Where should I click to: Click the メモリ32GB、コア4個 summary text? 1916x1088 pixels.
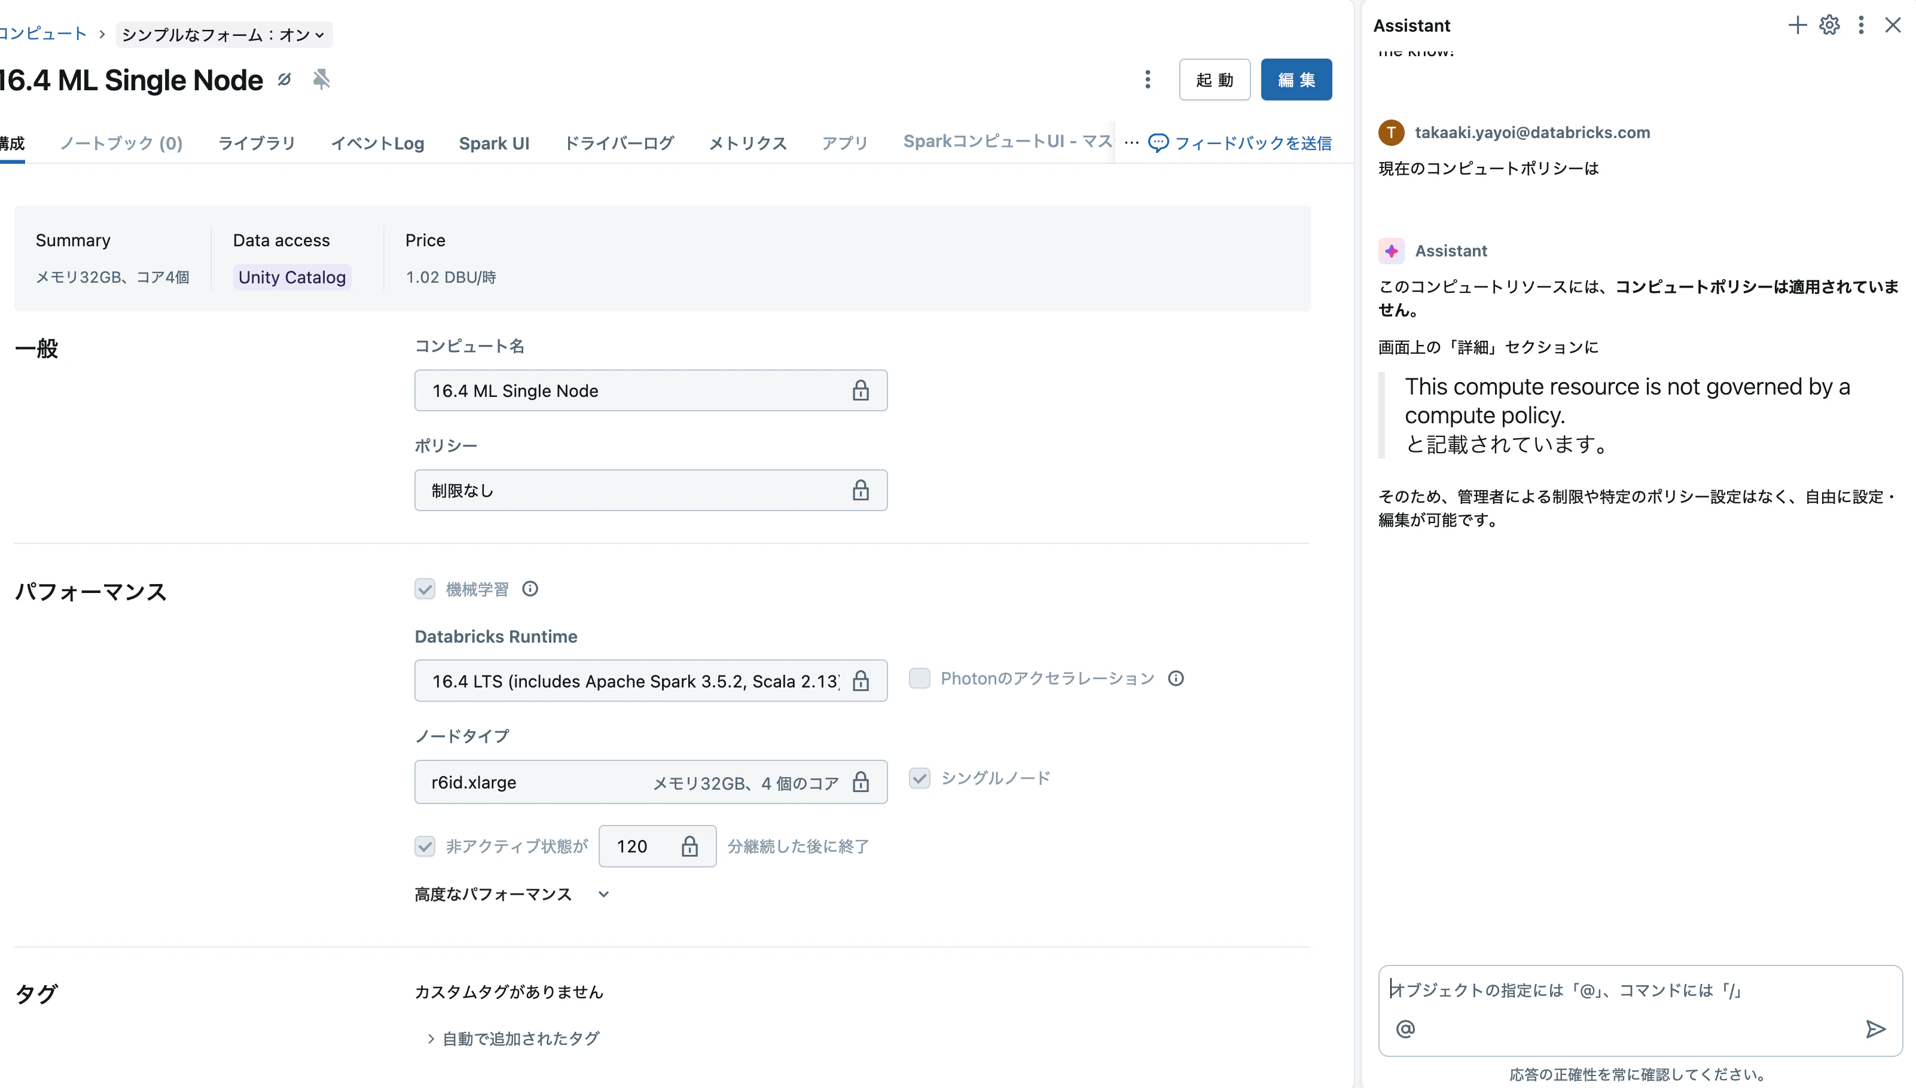(113, 277)
